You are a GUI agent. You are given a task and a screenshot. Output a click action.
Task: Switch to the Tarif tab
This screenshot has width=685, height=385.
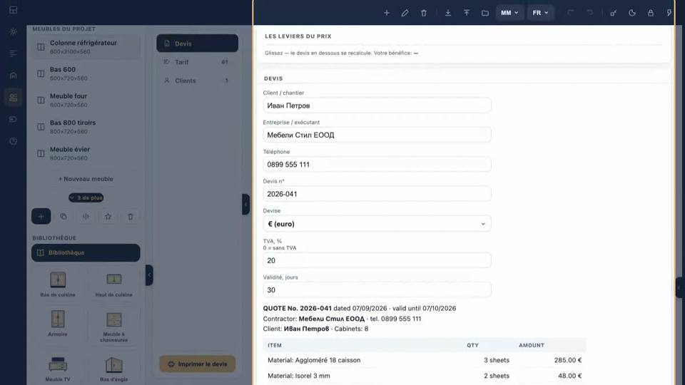pos(198,62)
